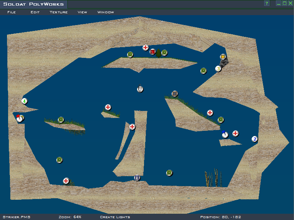Pick the gray square icon on the grassy slope

point(175,94)
